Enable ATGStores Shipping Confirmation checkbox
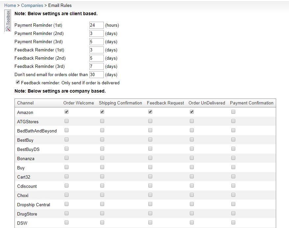Screen dimensions: 289x228 pyautogui.click(x=102, y=121)
